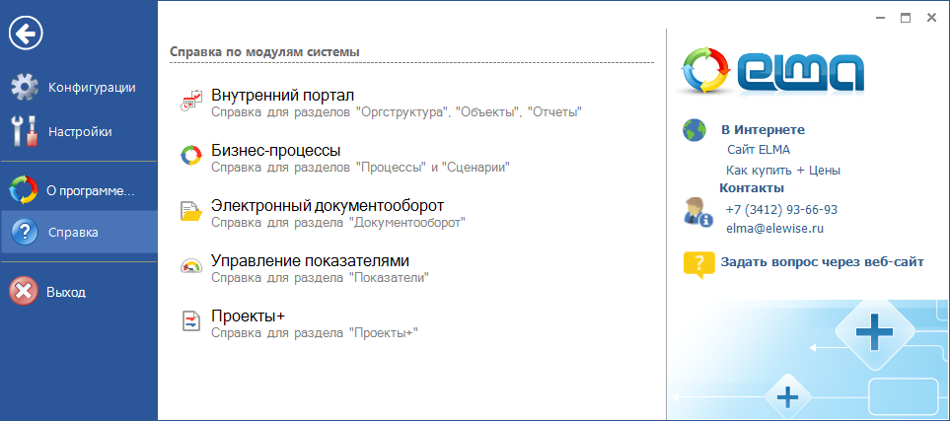Click the Управление показателями gauge icon

[190, 266]
